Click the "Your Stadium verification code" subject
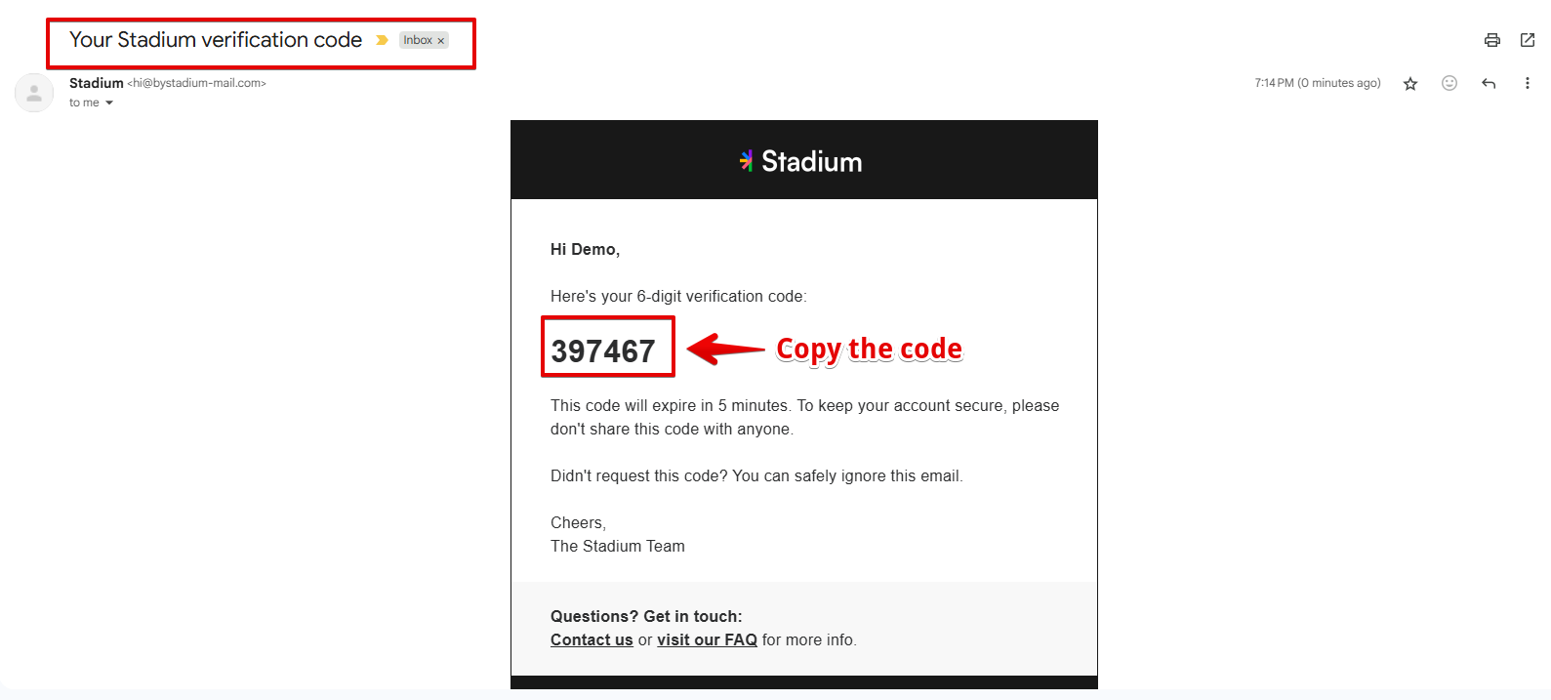Image resolution: width=1551 pixels, height=700 pixels. tap(216, 40)
